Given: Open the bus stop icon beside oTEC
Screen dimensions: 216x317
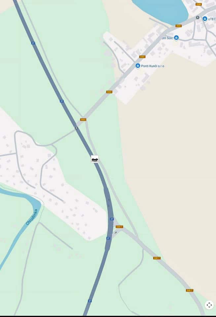Looking at the screenshot, I should tap(198, 18).
